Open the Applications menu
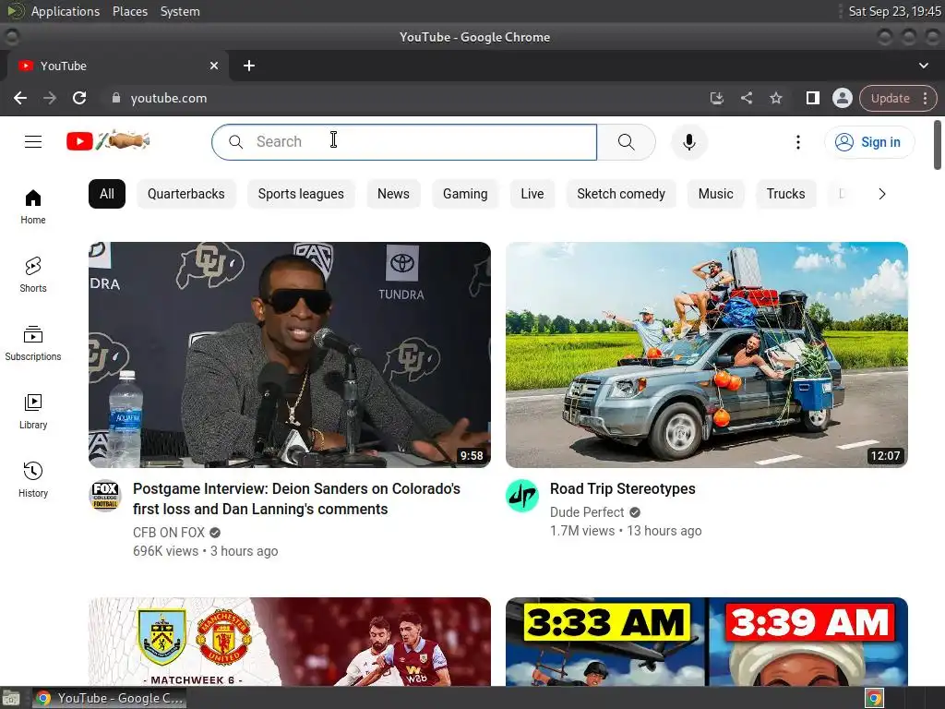945x709 pixels. [66, 11]
